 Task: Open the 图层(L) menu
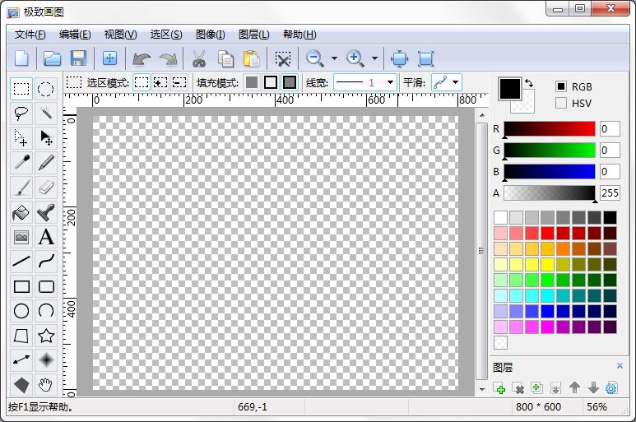(x=253, y=35)
